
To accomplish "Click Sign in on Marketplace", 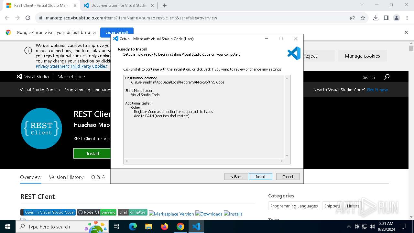I will point(369,77).
